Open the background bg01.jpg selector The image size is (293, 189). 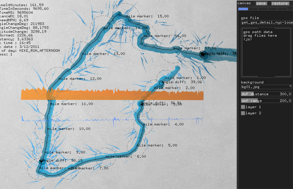click(264, 87)
